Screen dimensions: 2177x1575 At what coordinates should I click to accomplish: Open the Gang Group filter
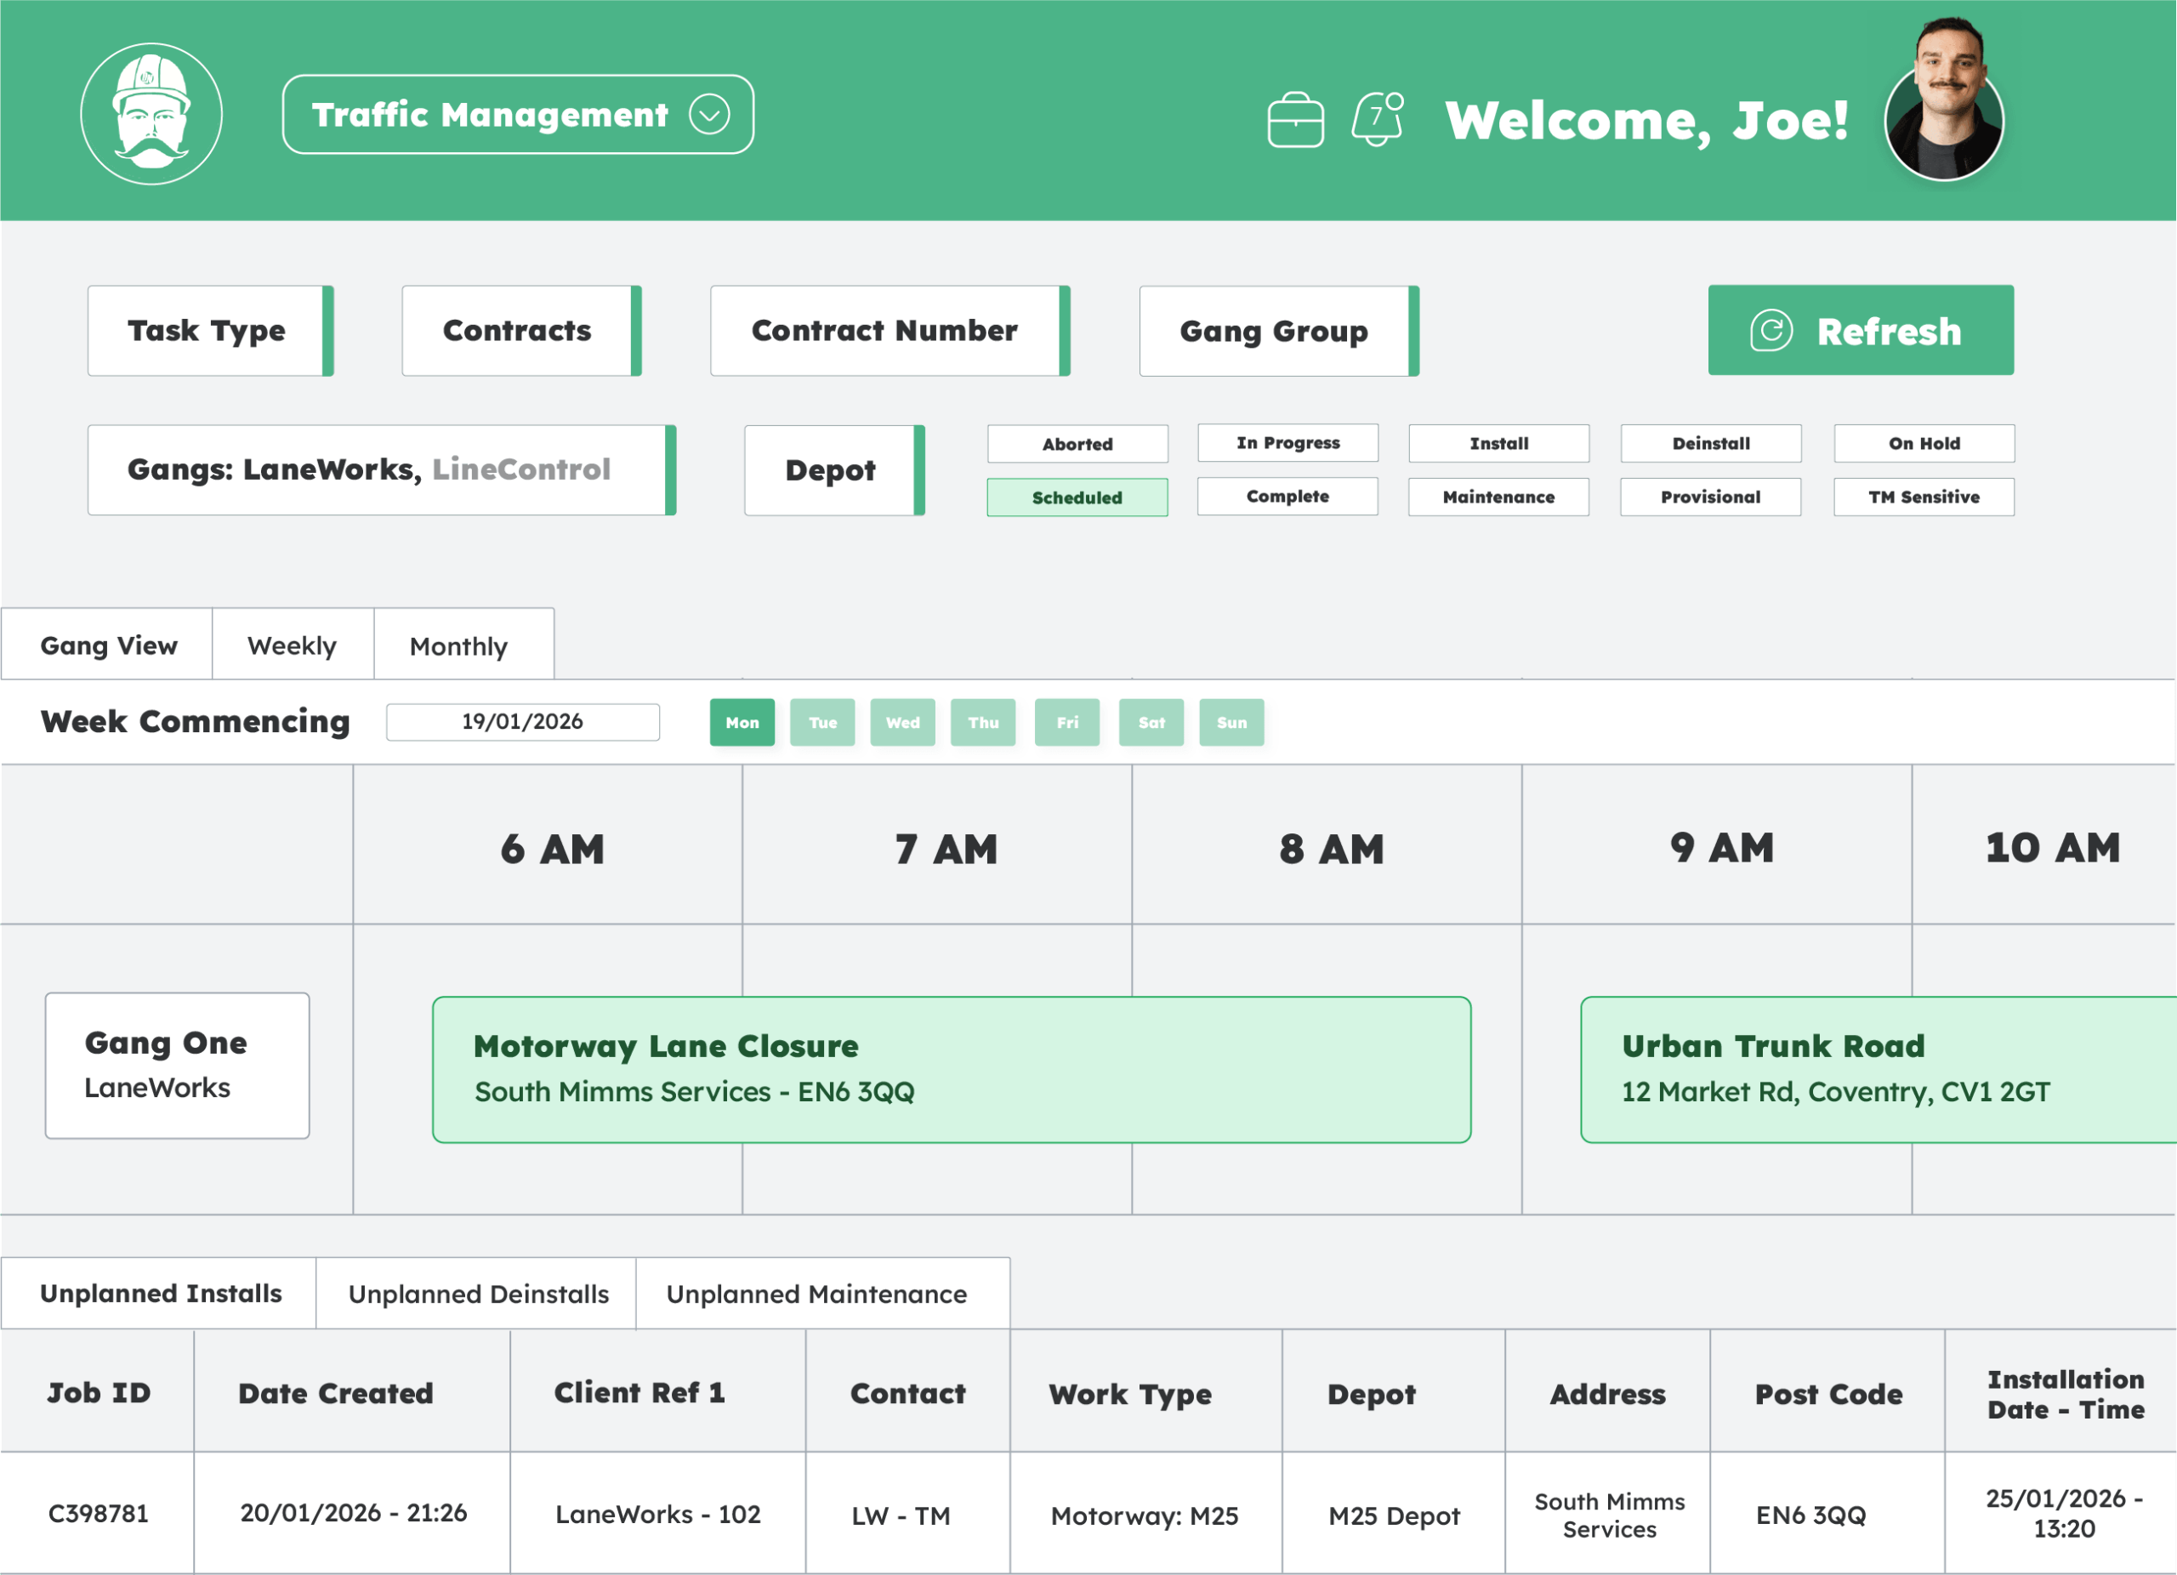pos(1278,330)
